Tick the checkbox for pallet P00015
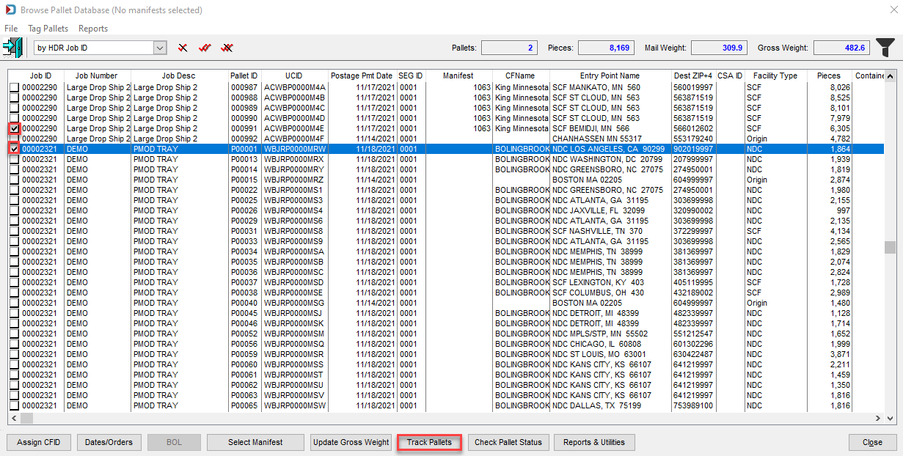The image size is (903, 456). click(x=15, y=180)
